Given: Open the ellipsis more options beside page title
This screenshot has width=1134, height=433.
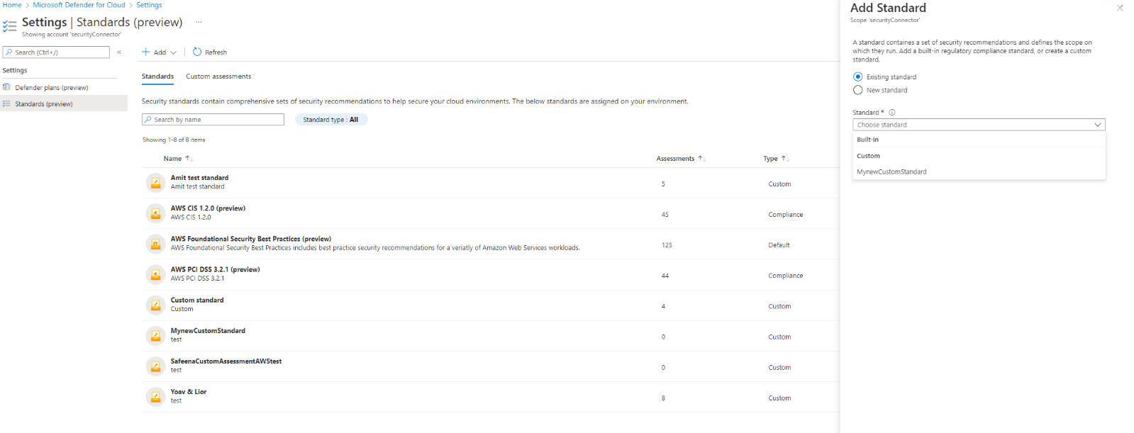Looking at the screenshot, I should [x=199, y=22].
